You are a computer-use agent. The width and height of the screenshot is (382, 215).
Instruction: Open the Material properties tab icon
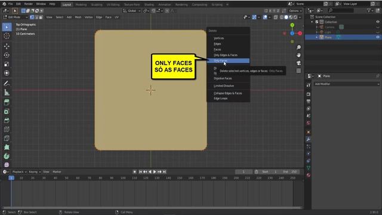coord(309,175)
